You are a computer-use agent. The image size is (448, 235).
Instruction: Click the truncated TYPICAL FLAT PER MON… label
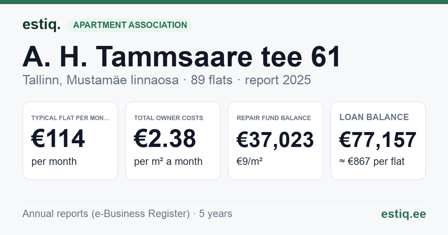pyautogui.click(x=71, y=118)
